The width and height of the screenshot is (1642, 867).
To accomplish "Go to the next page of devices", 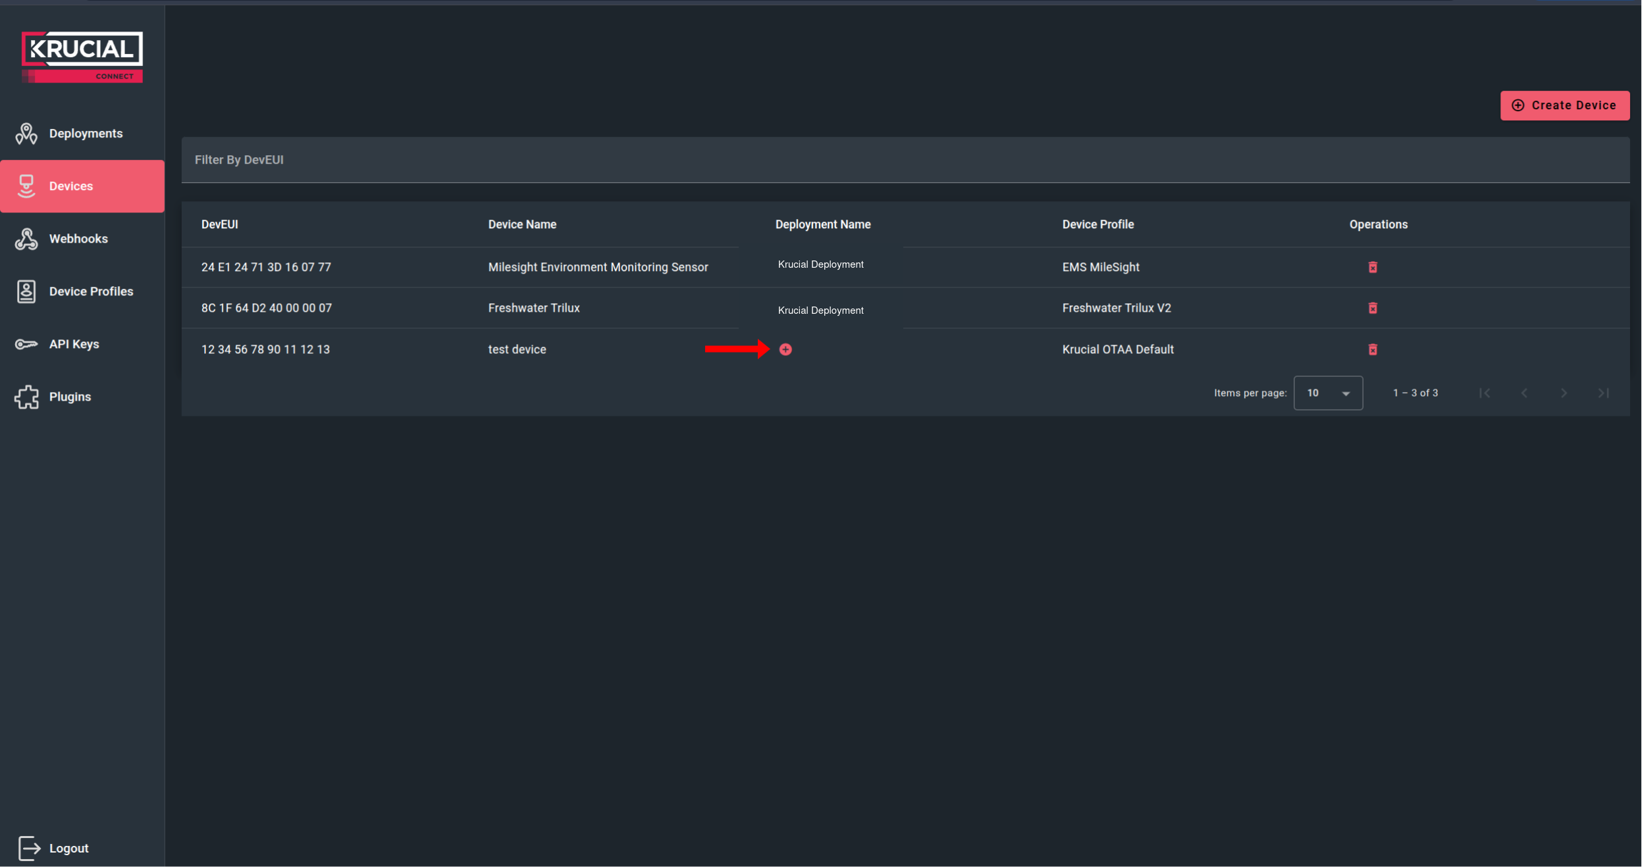I will 1564,393.
